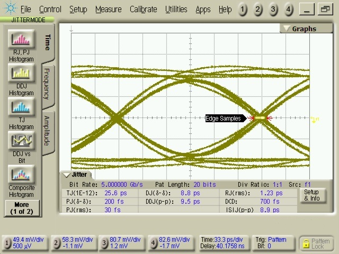Toggle channel 2 button in top bar
Viewport: 339px width, 254px height.
(257, 10)
